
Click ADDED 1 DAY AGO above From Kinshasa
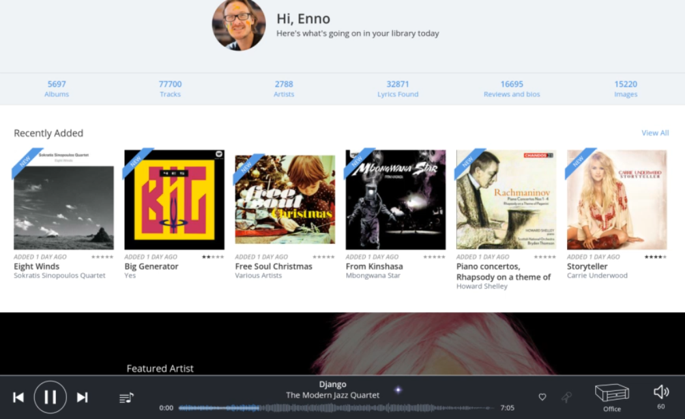pos(372,257)
